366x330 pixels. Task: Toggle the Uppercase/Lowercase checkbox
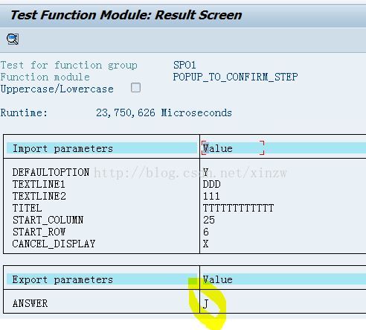(135, 88)
